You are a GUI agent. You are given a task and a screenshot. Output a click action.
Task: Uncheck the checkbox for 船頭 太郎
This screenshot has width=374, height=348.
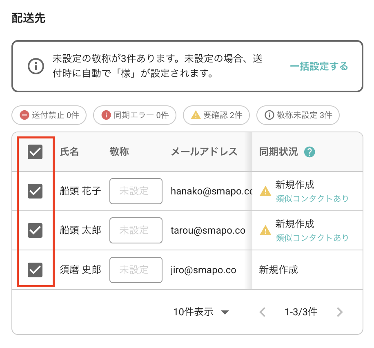[35, 230]
